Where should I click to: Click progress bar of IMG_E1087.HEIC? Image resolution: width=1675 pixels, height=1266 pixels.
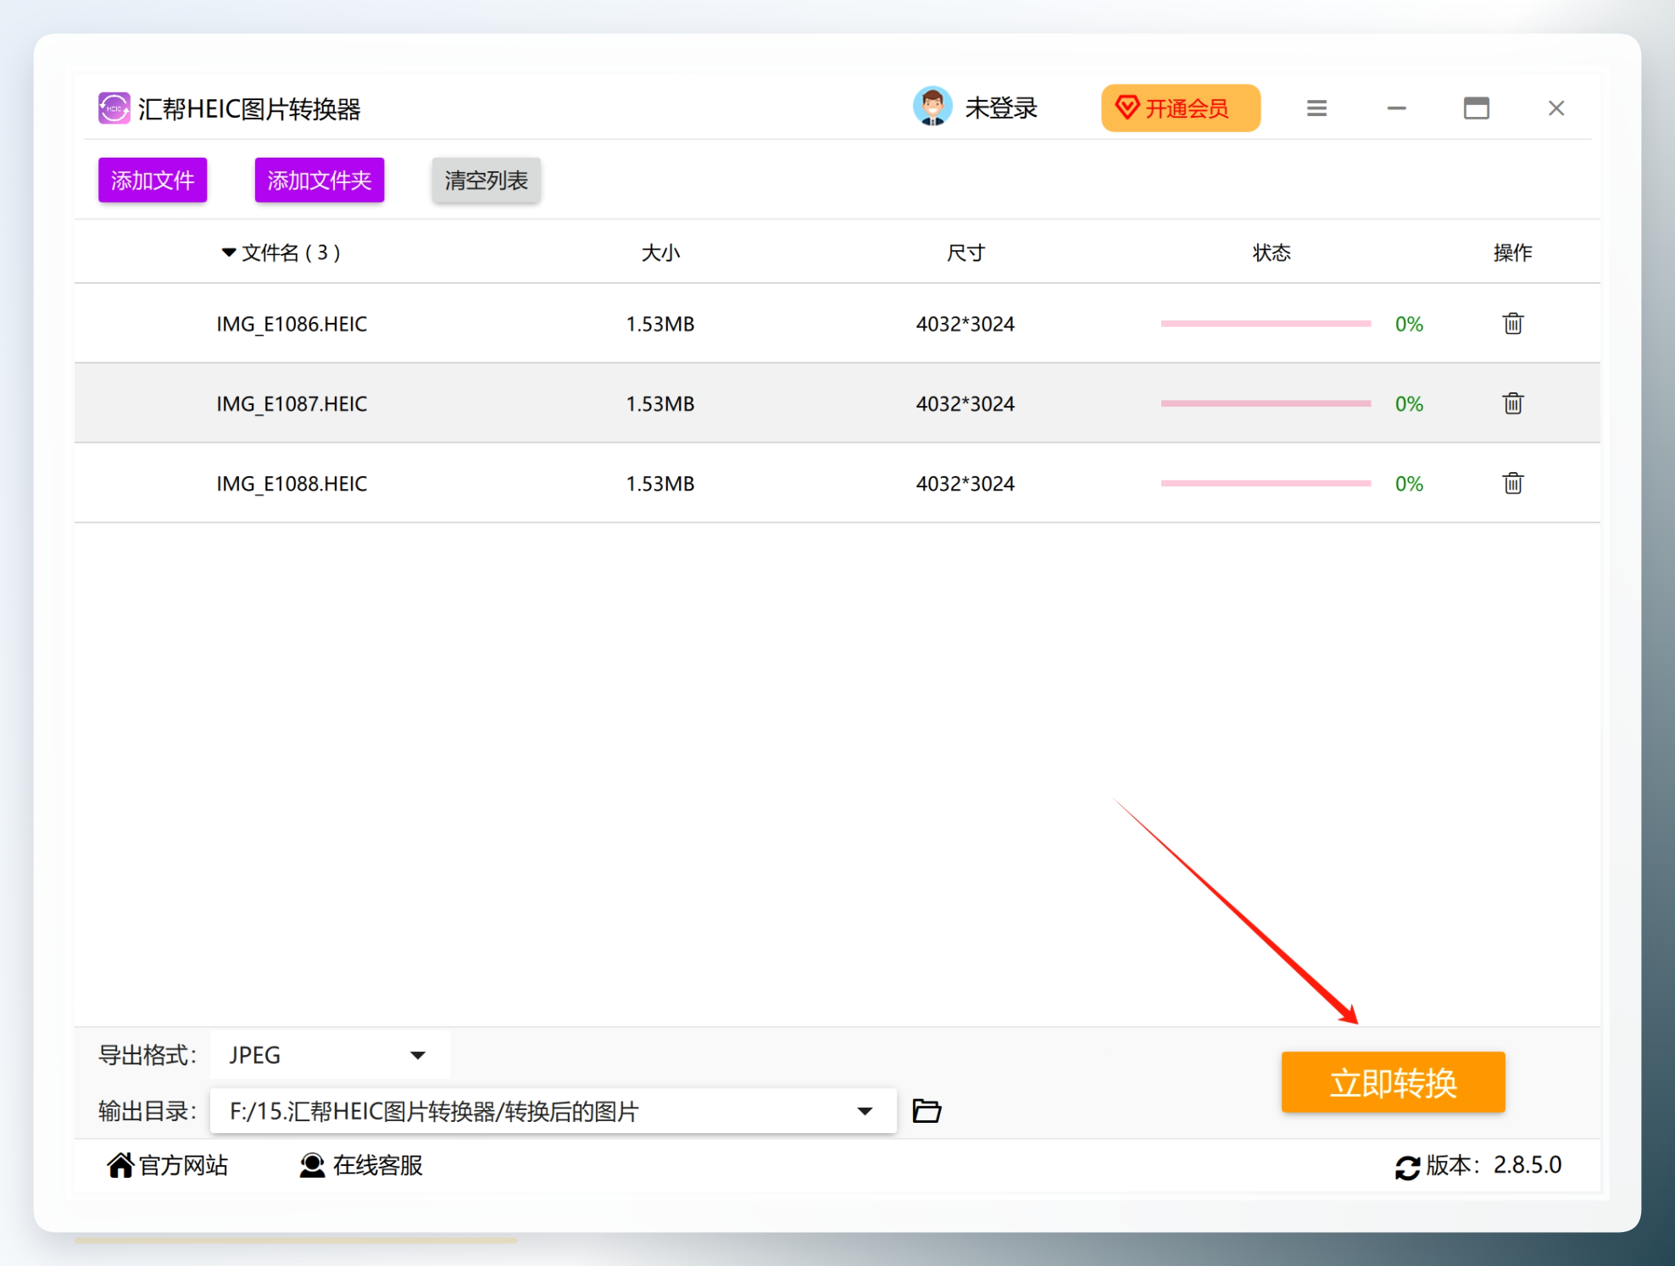click(1266, 403)
